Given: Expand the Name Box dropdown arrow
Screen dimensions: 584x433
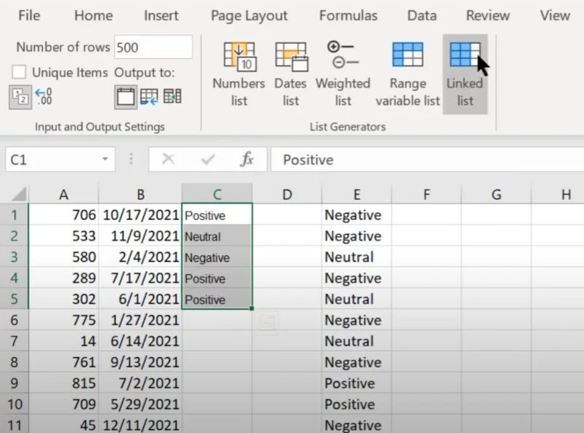Looking at the screenshot, I should pos(105,159).
